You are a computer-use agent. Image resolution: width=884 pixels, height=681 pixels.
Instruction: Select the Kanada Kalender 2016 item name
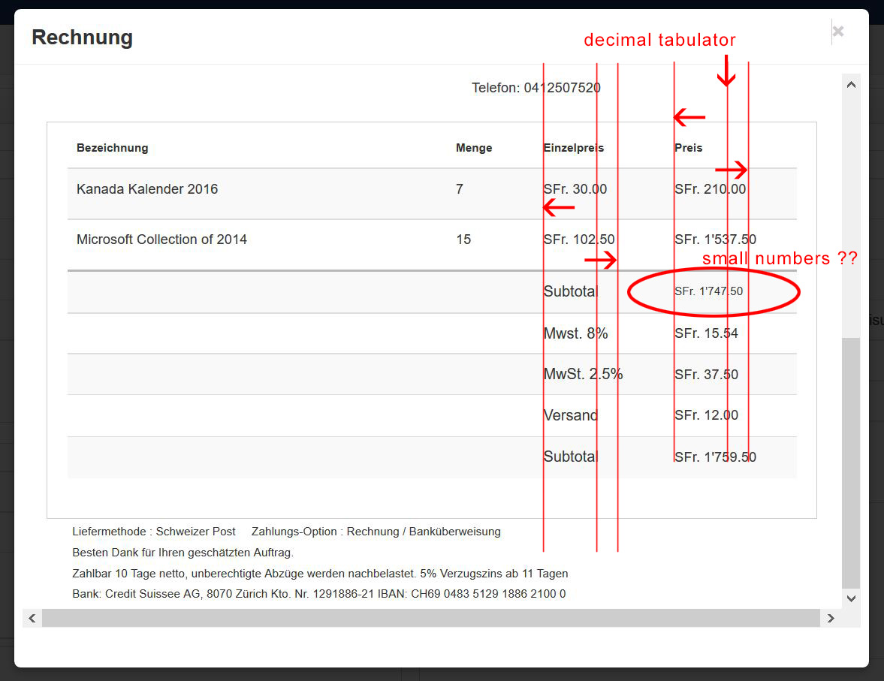click(147, 189)
